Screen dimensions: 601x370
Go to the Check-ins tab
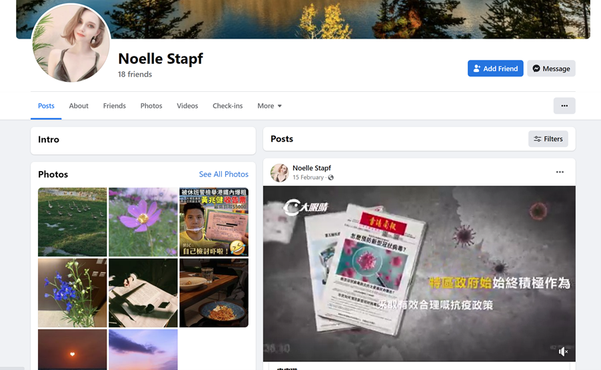tap(228, 106)
